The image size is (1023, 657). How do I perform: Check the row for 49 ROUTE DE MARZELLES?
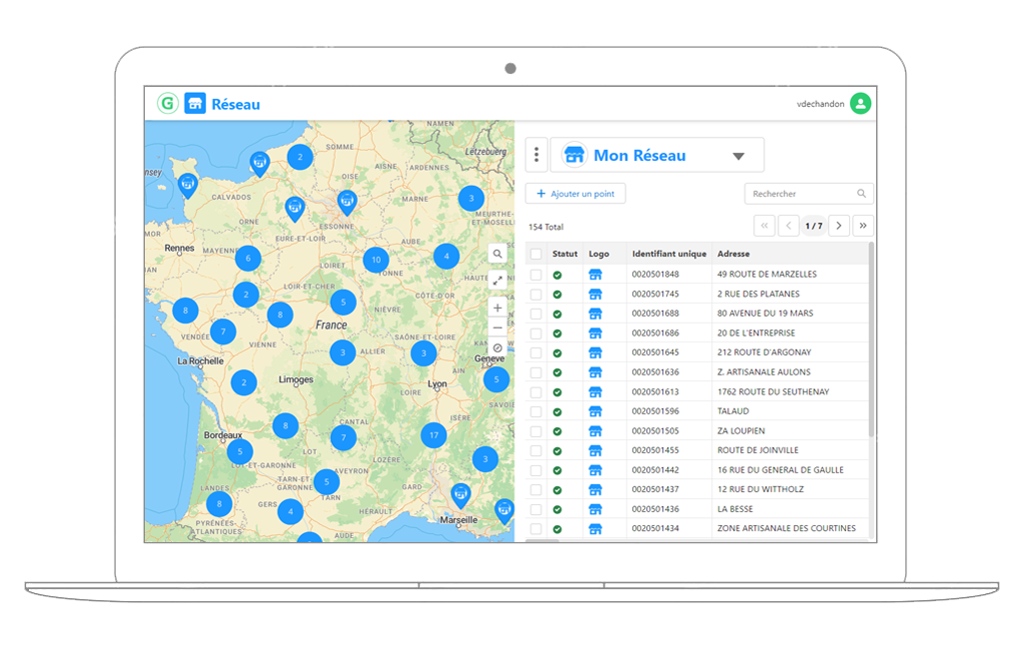pyautogui.click(x=536, y=275)
